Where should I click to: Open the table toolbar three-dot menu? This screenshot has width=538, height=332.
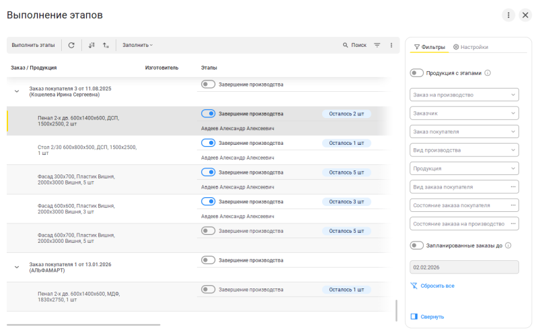click(x=391, y=45)
